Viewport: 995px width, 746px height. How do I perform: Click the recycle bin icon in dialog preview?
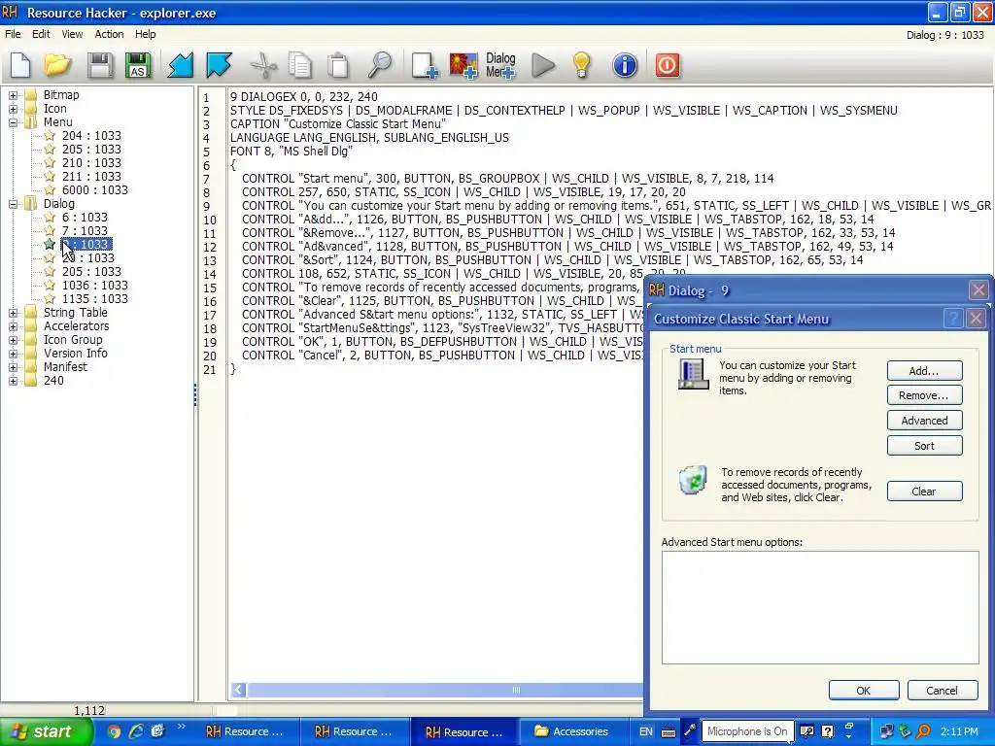click(x=692, y=480)
